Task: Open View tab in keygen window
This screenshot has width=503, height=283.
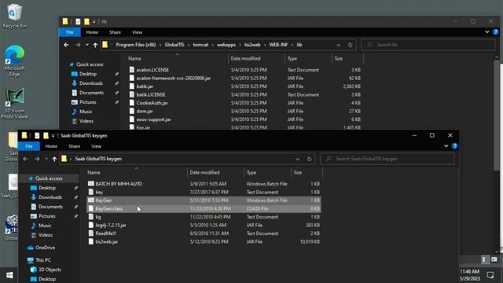Action: (x=96, y=146)
